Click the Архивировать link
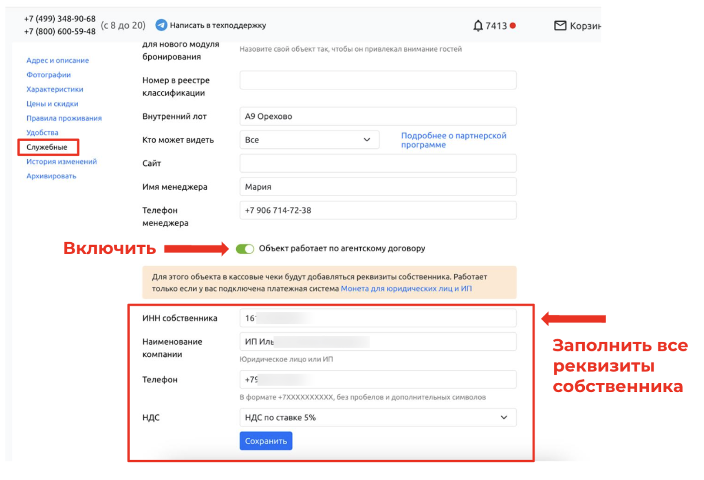The image size is (704, 480). 51,176
